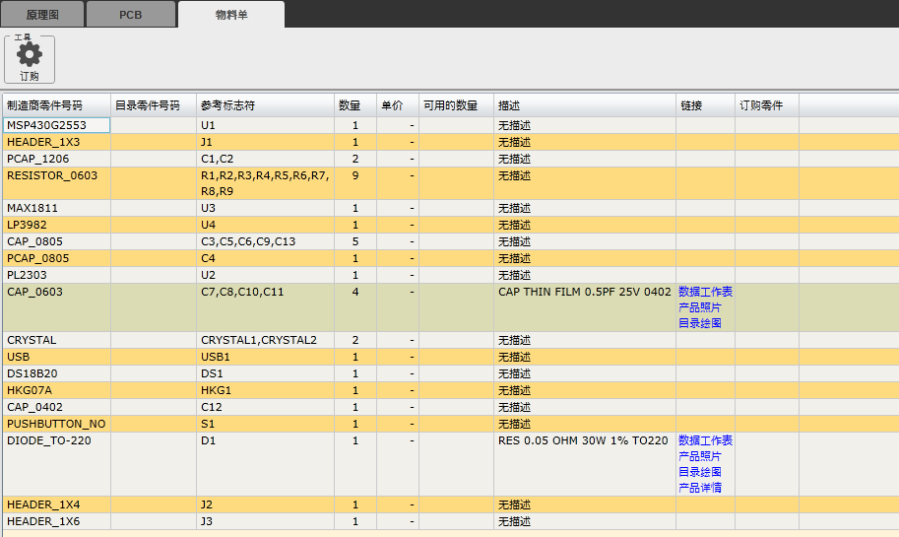Screen dimensions: 899x537
Task: Click the 描述 column header
Action: click(x=585, y=105)
